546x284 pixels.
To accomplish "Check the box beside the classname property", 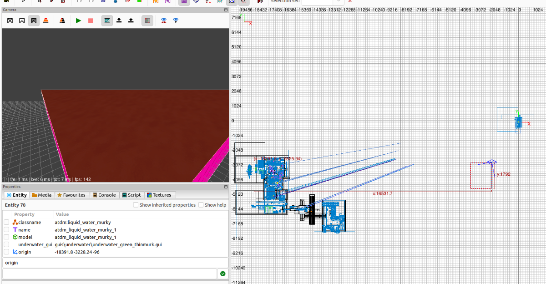I will tap(6, 222).
